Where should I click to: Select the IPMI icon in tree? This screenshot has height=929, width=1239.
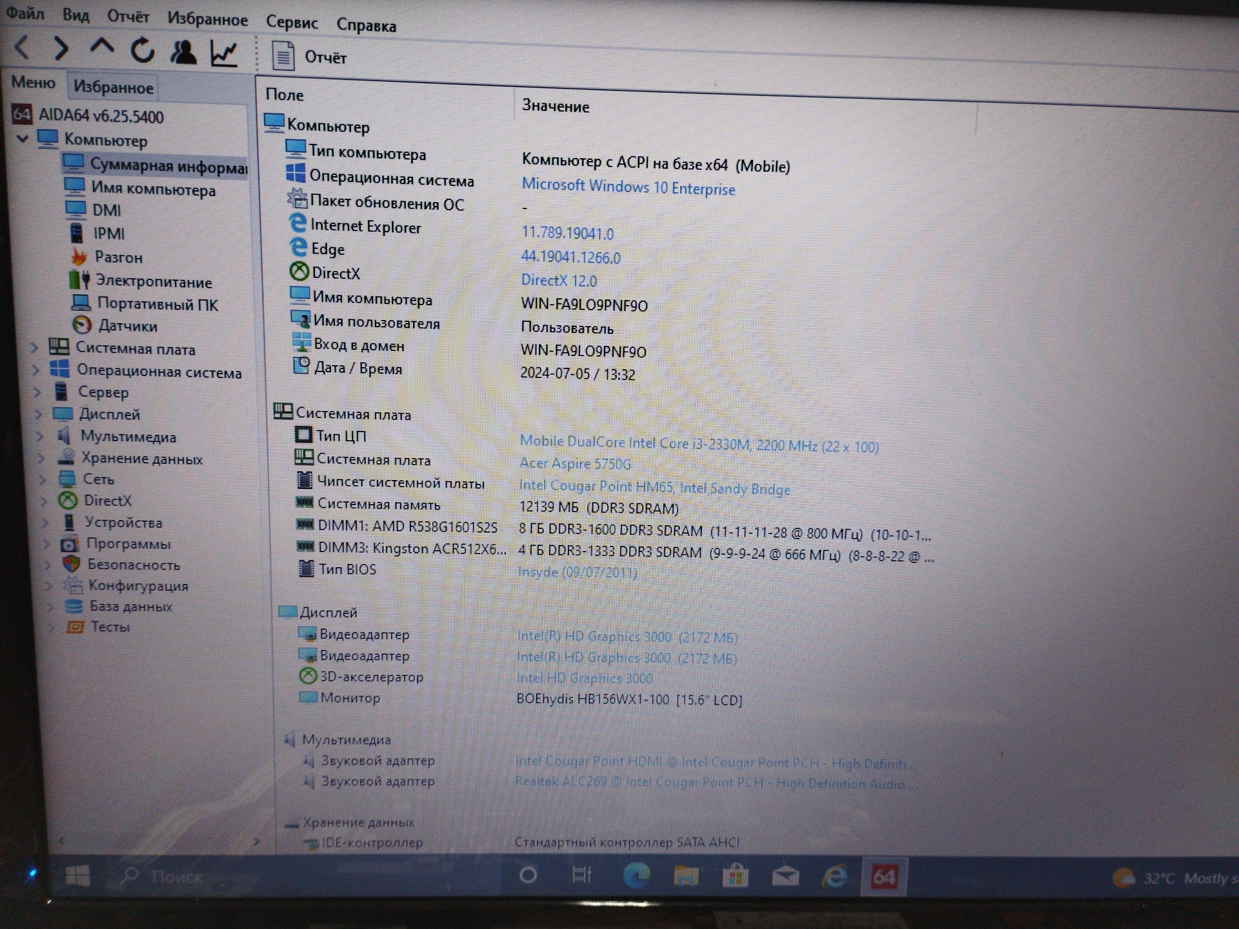tap(77, 232)
